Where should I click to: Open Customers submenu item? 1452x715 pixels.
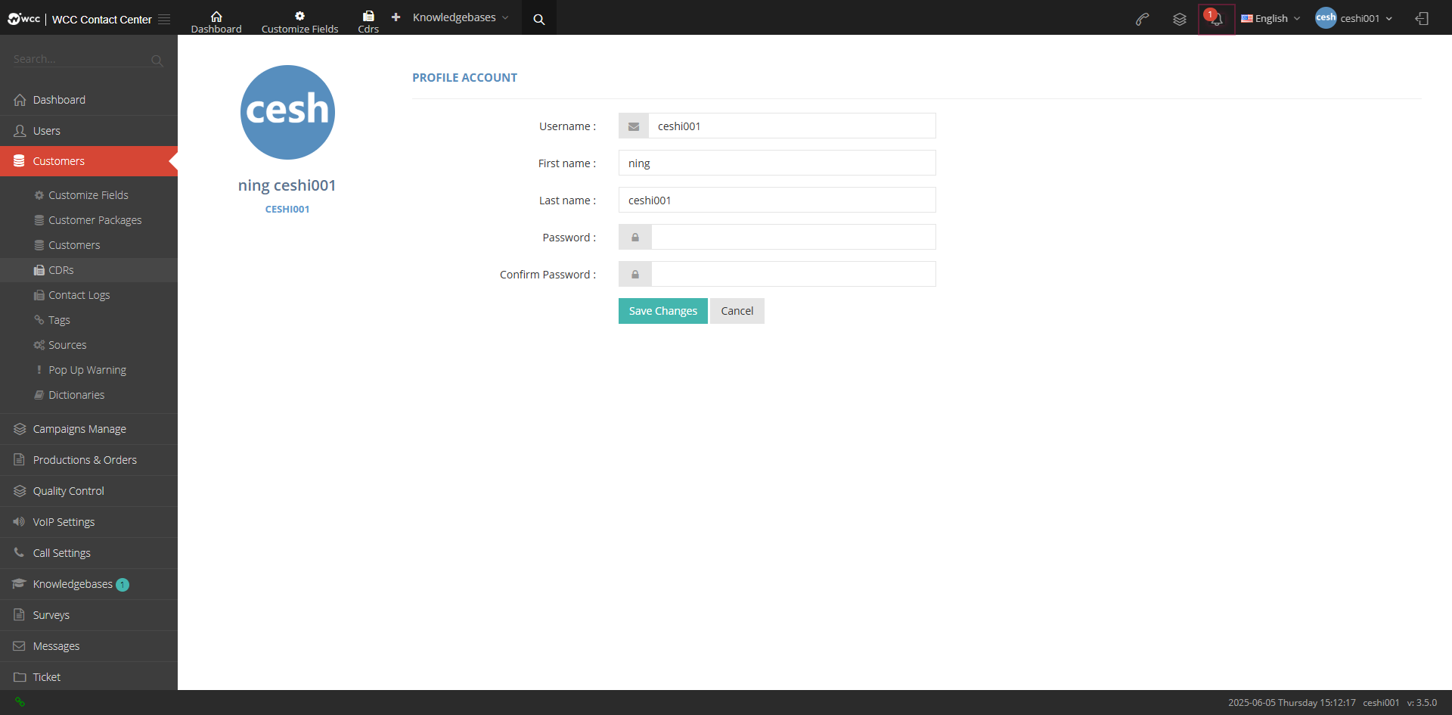click(x=88, y=245)
